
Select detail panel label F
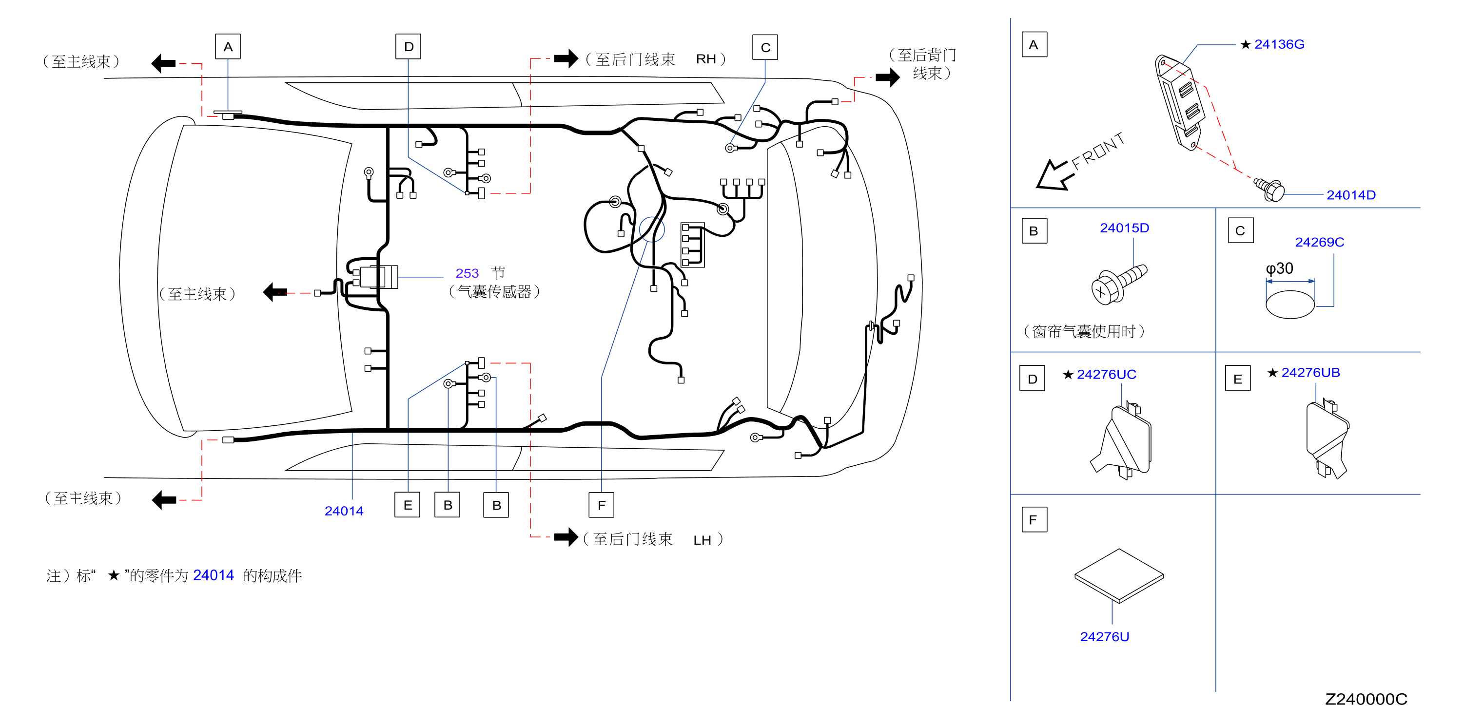(1035, 519)
